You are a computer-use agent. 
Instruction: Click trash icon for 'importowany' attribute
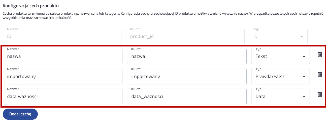click(320, 74)
